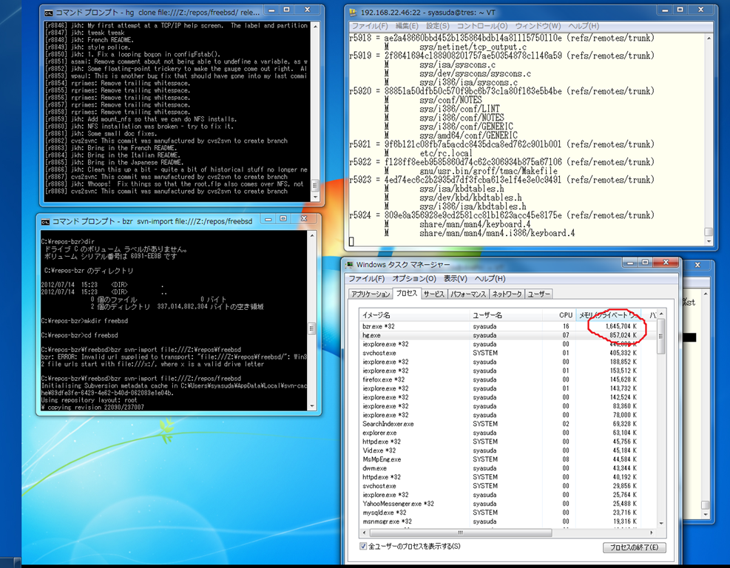Select the hg.exe process row
This screenshot has height=568, width=730.
tap(507, 335)
